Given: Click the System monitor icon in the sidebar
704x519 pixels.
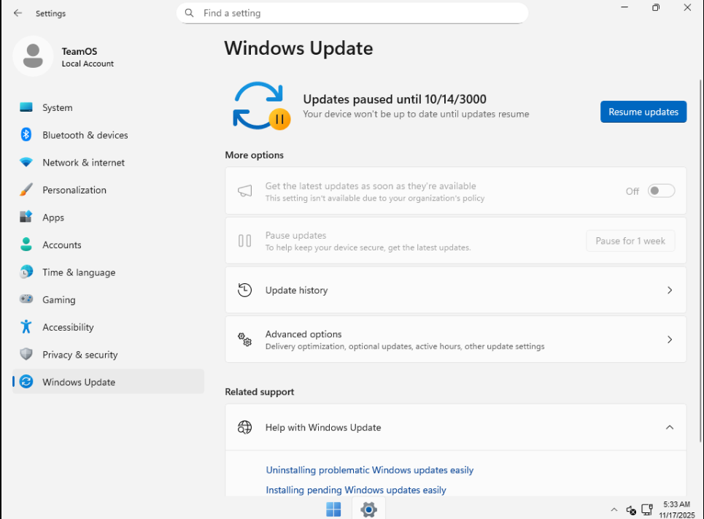Looking at the screenshot, I should click(26, 107).
